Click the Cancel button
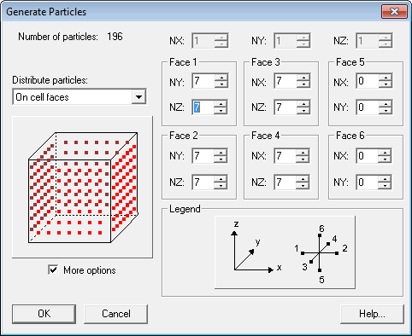This screenshot has width=412, height=336. tap(116, 314)
